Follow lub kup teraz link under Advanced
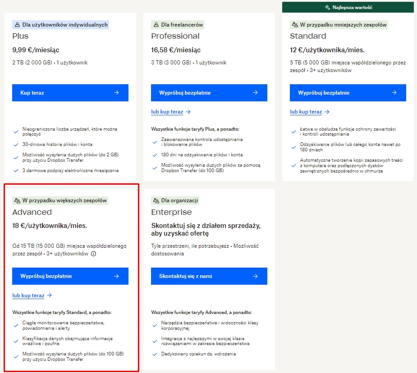Viewport: 417px width, 373px height. [x=28, y=296]
